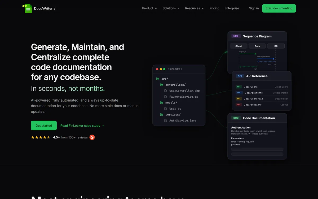Click the services/ folder icon
This screenshot has width=318, height=199.
click(162, 115)
